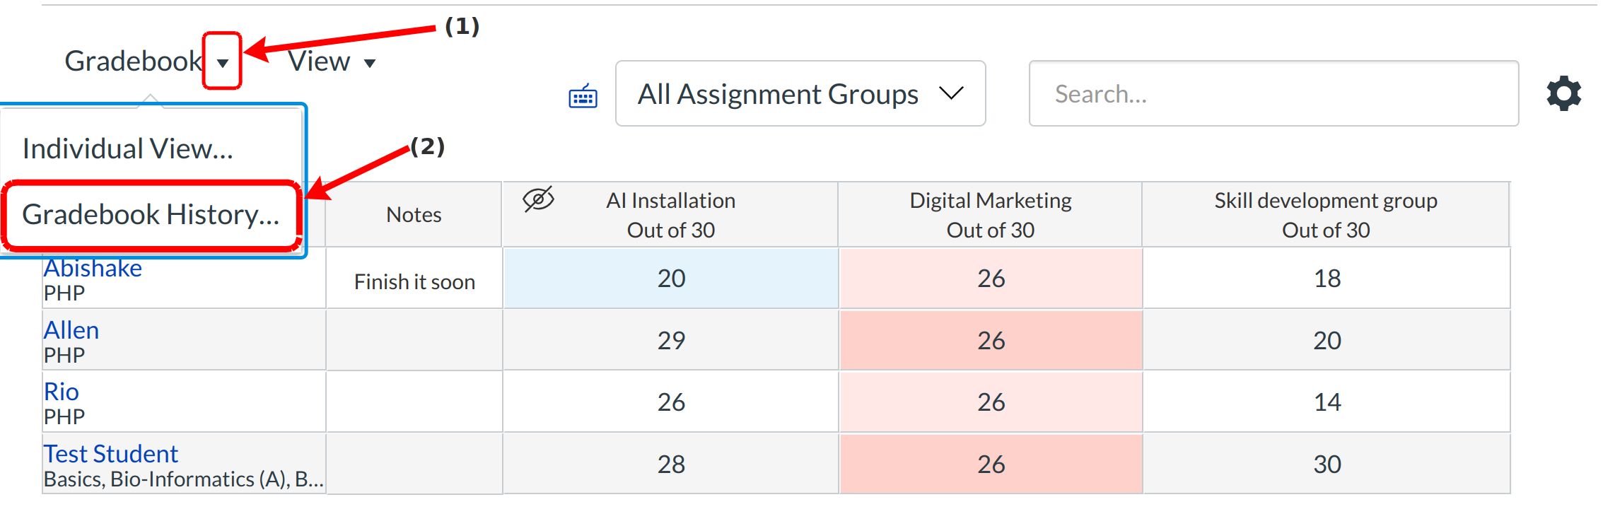Image resolution: width=1615 pixels, height=514 pixels.
Task: Choose Gradebook History menu option
Action: [151, 215]
